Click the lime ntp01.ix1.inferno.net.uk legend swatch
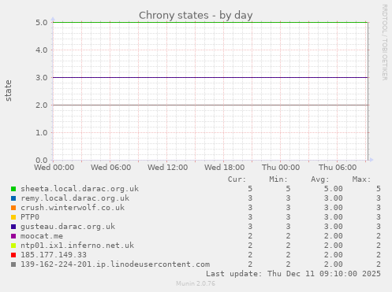This screenshot has width=392, height=292. [x=13, y=246]
